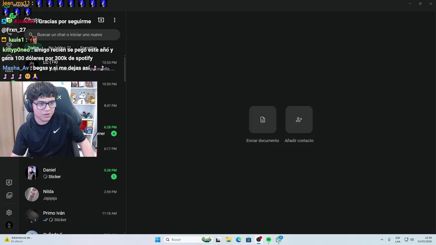Click the 8:47 PM chat row timestamp
Viewport: 436px width, 245px height.
110,106
